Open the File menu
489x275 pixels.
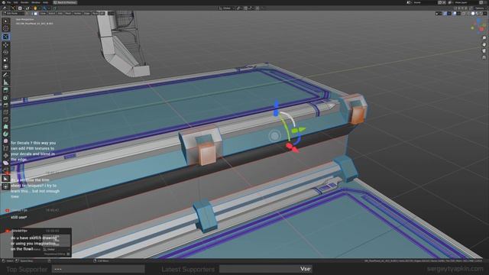pos(8,2)
